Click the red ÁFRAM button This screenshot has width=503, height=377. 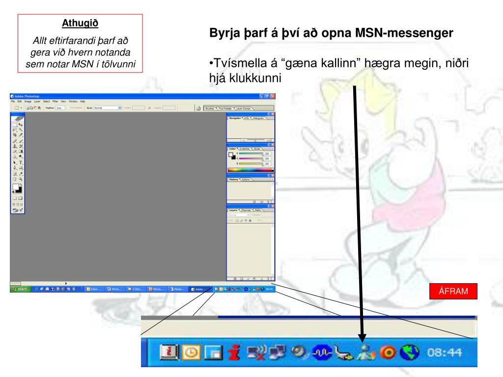point(453,291)
